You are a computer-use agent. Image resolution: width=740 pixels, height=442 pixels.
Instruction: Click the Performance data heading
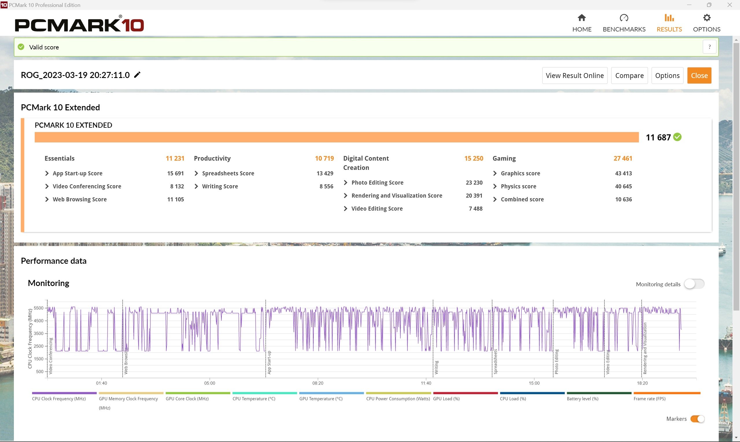[x=54, y=261]
